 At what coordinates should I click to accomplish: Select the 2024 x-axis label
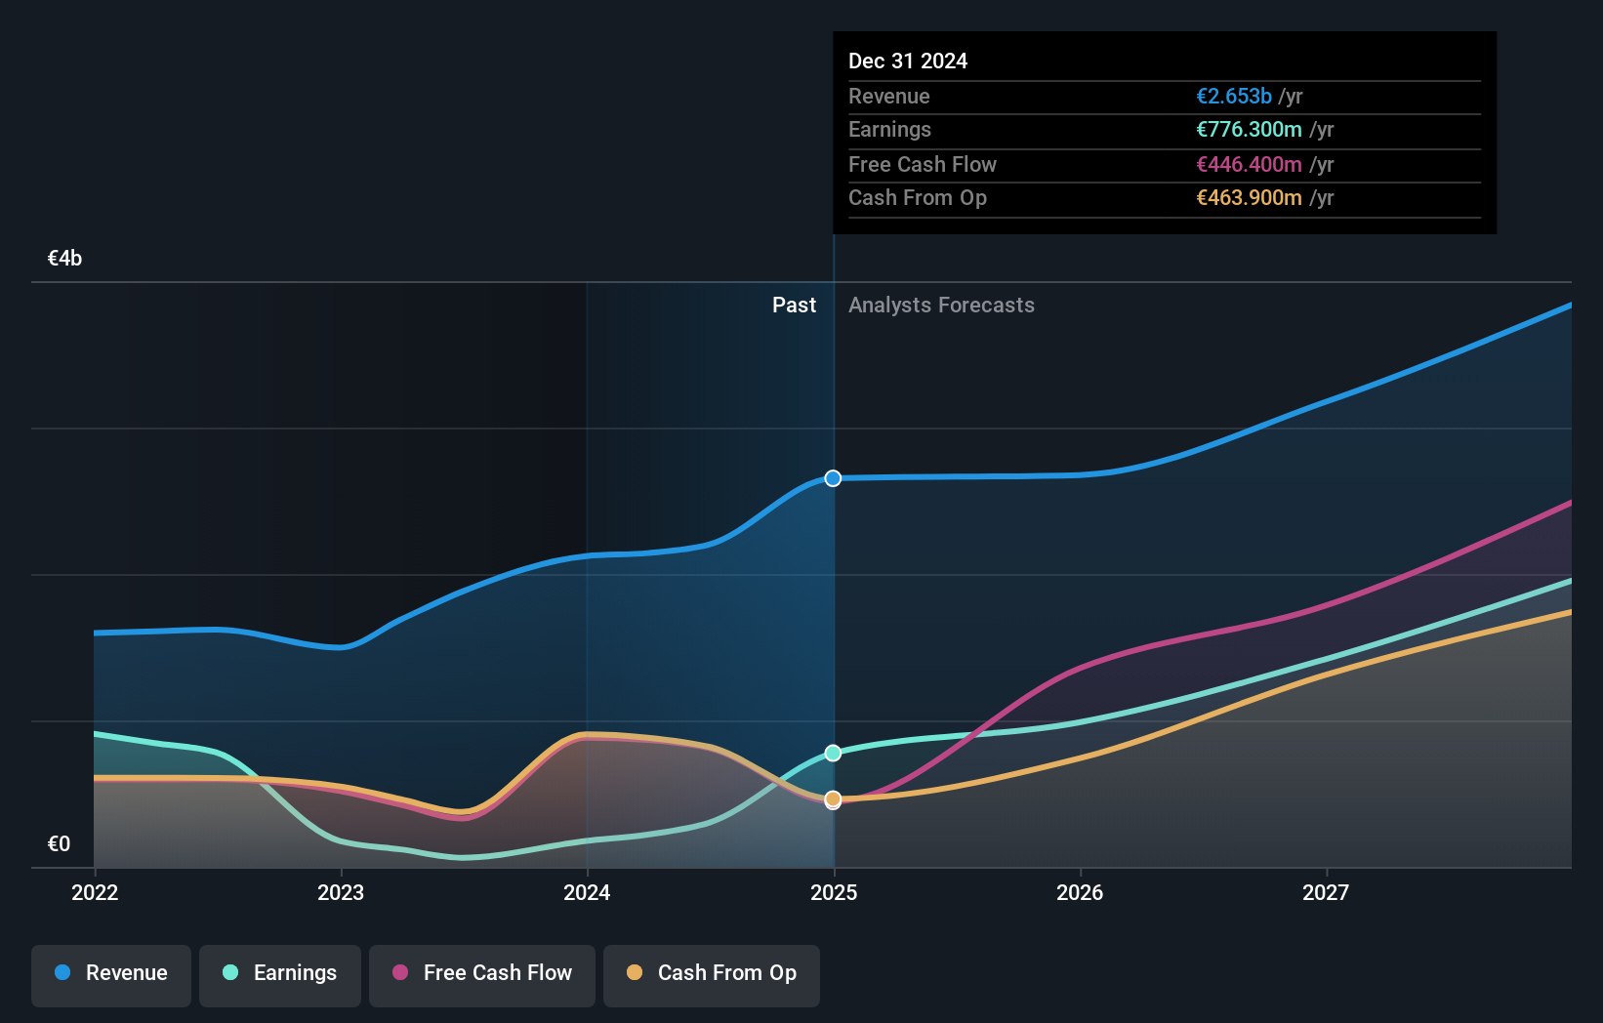click(x=587, y=892)
